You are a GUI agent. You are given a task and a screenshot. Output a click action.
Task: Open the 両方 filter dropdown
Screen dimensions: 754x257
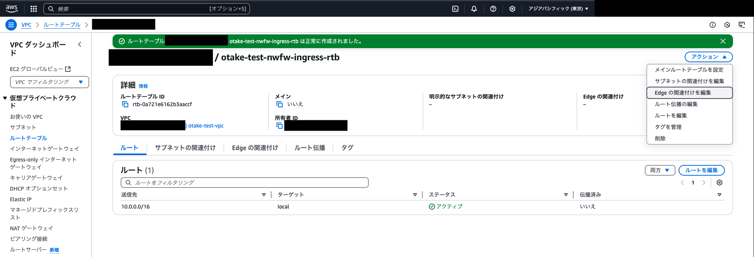(x=660, y=170)
